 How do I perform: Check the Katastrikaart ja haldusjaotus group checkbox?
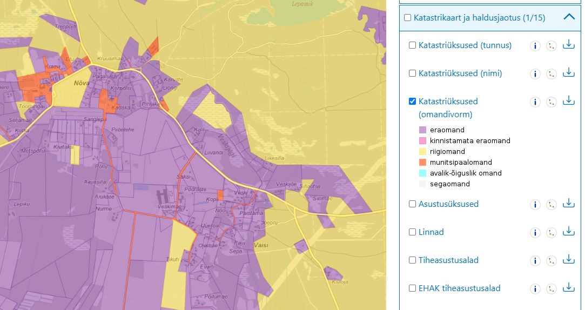pyautogui.click(x=408, y=18)
